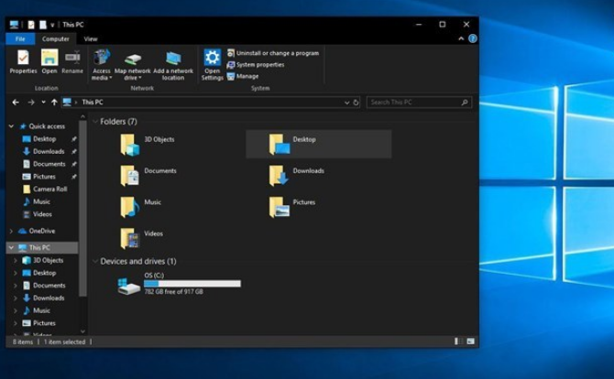Select the Documents folder icon
The width and height of the screenshot is (614, 379).
tap(129, 175)
